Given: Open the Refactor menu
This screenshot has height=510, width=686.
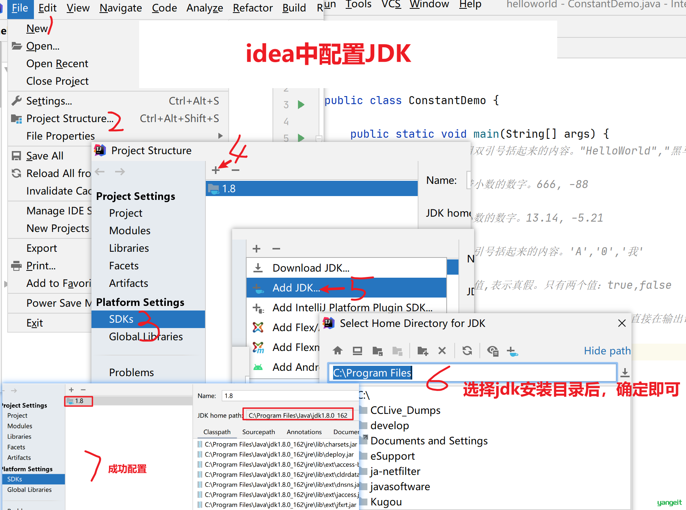Looking at the screenshot, I should point(253,8).
